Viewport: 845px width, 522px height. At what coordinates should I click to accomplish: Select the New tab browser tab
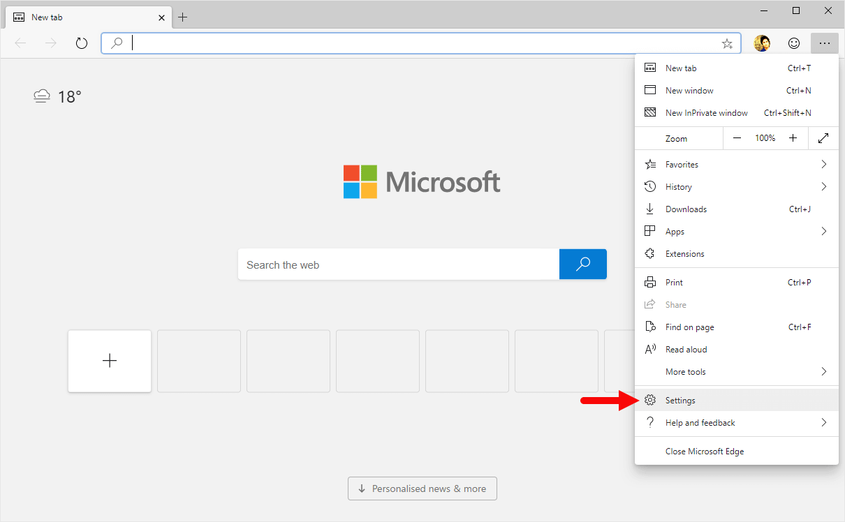88,17
